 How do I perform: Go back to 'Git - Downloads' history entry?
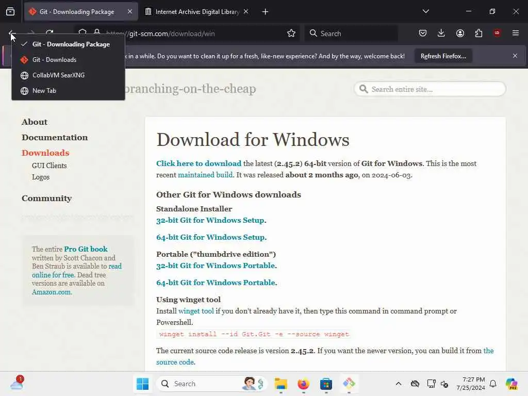pyautogui.click(x=69, y=60)
